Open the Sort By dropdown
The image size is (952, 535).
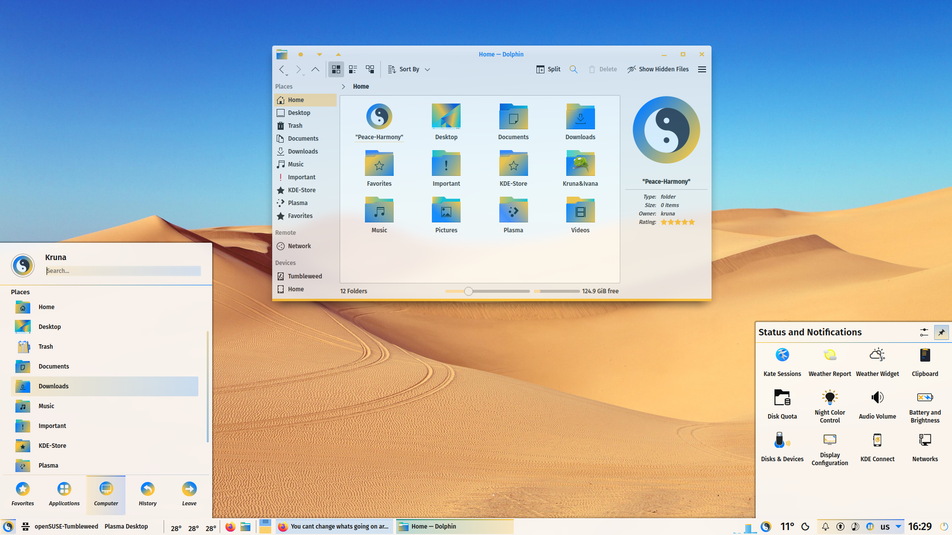(409, 69)
